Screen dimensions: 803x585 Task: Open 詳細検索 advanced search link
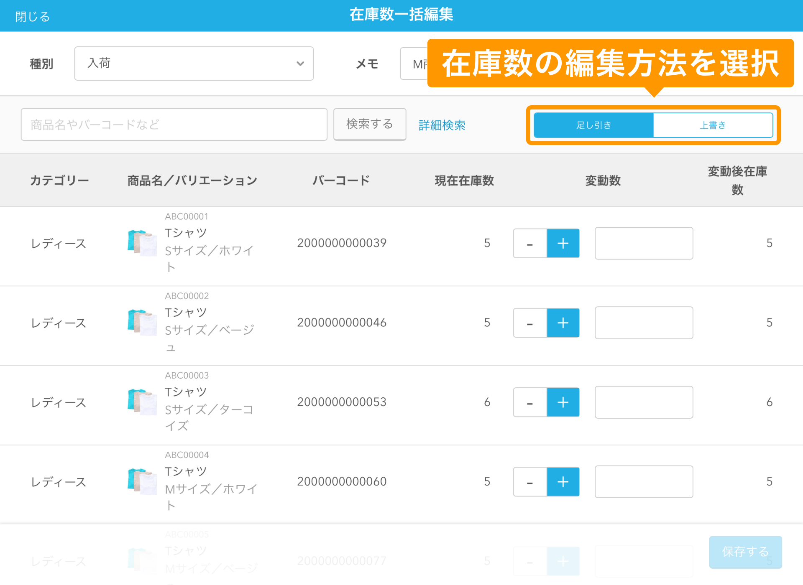pos(442,125)
